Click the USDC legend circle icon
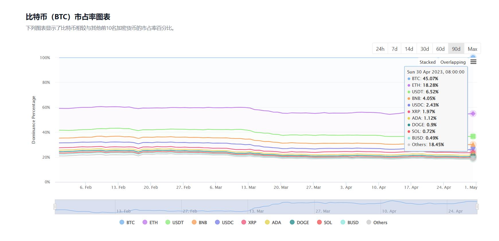Viewport: 499px width, 241px height. (217, 222)
